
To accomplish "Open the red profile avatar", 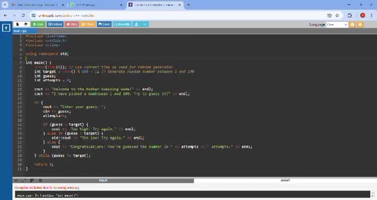I will (363, 16).
